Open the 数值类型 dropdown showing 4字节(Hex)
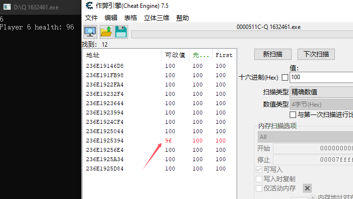Screen dimensions: 353x199 point(321,104)
